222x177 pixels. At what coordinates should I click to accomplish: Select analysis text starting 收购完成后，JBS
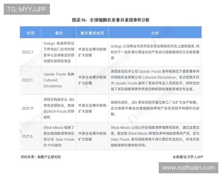tap(155, 108)
